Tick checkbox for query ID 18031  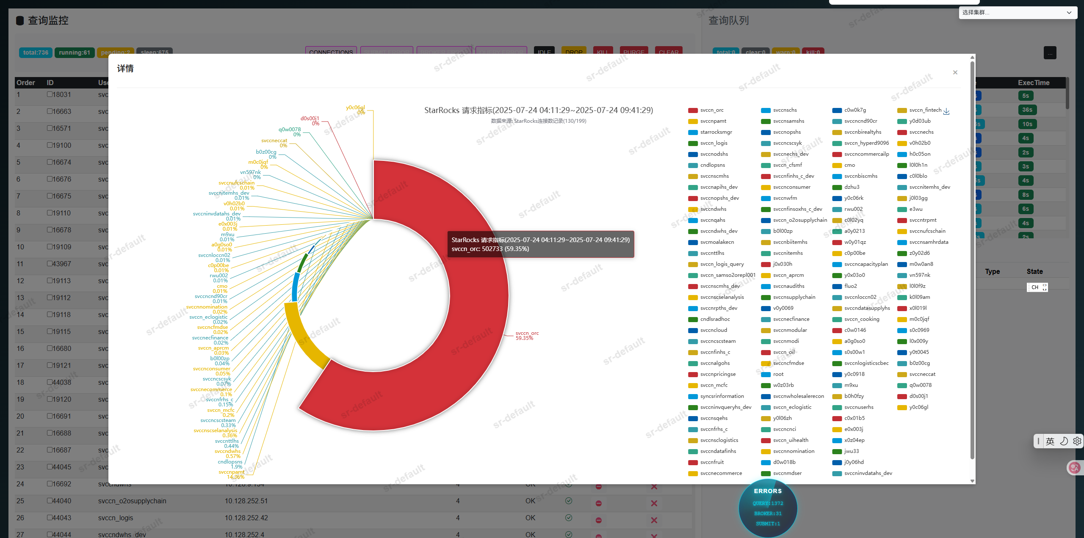tap(50, 94)
